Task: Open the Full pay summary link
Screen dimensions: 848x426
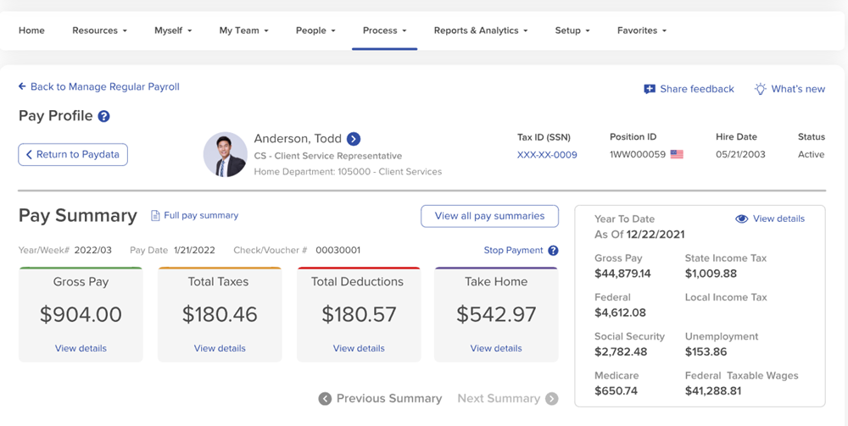Action: click(x=201, y=215)
